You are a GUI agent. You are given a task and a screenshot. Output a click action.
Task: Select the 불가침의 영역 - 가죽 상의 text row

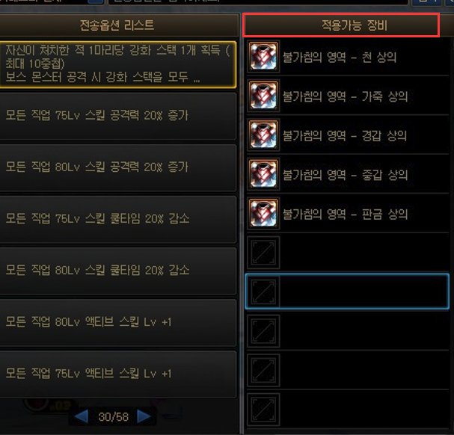pos(348,96)
